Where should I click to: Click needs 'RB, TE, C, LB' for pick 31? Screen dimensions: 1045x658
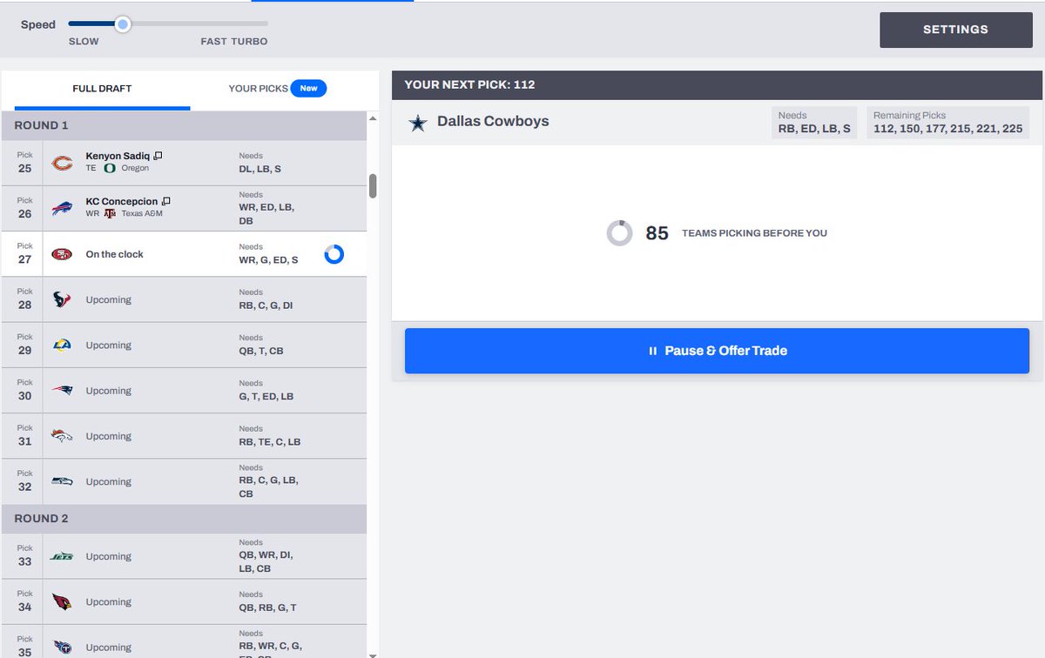pos(270,441)
